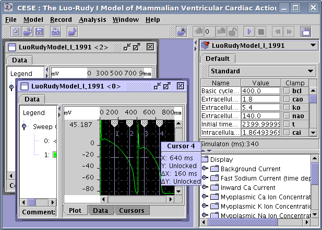This screenshot has width=322, height=230.
Task: Open the Analysis menu
Action: tap(92, 20)
